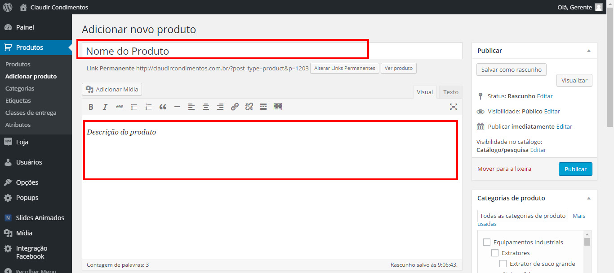The image size is (614, 273).
Task: Check Extrator de suco grande category
Action: pyautogui.click(x=503, y=264)
